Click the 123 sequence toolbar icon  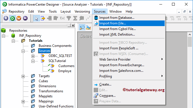tap(88, 18)
